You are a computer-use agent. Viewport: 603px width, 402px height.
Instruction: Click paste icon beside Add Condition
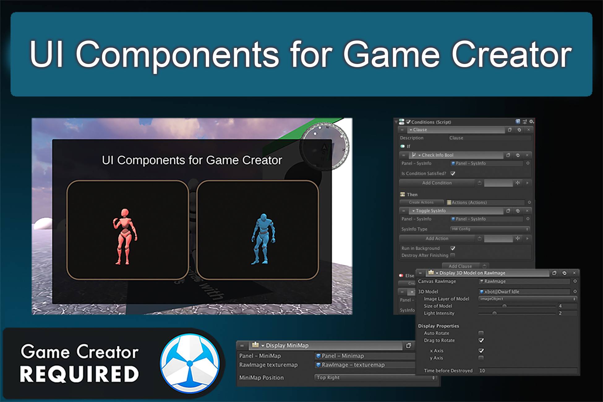coord(479,183)
